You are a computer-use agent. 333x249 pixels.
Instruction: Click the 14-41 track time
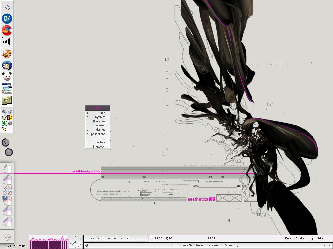211,238
